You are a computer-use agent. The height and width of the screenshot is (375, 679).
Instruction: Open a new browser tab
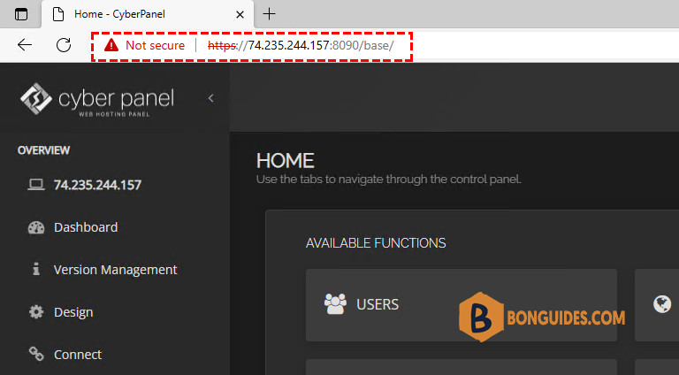[269, 14]
